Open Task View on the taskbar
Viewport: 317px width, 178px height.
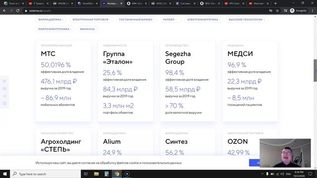pyautogui.click(x=86, y=174)
